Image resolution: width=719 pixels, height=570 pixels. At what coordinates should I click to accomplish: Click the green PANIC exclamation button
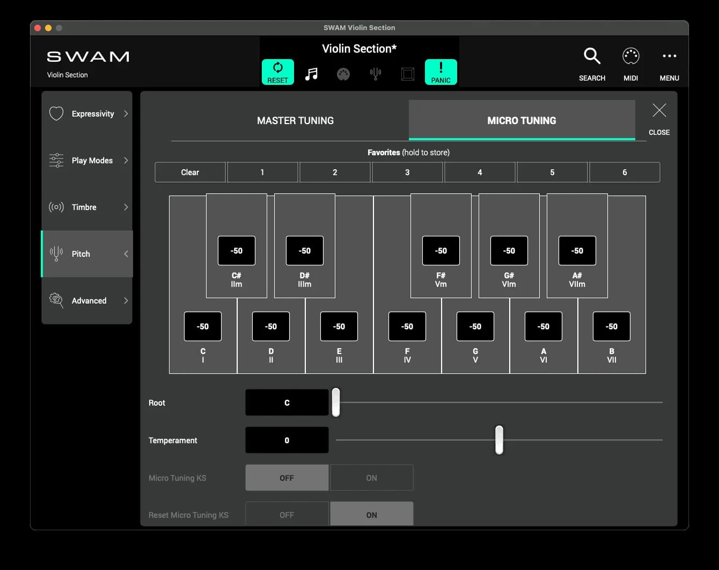point(441,72)
